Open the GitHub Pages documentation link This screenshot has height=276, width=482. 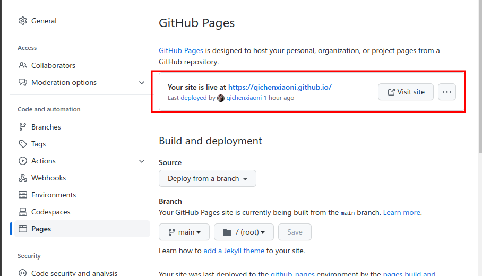click(x=180, y=50)
